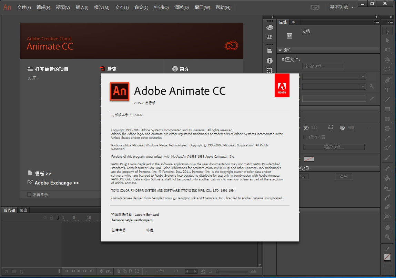396x278 pixels.
Task: Click the stage color swatch in properties
Action: point(309,159)
